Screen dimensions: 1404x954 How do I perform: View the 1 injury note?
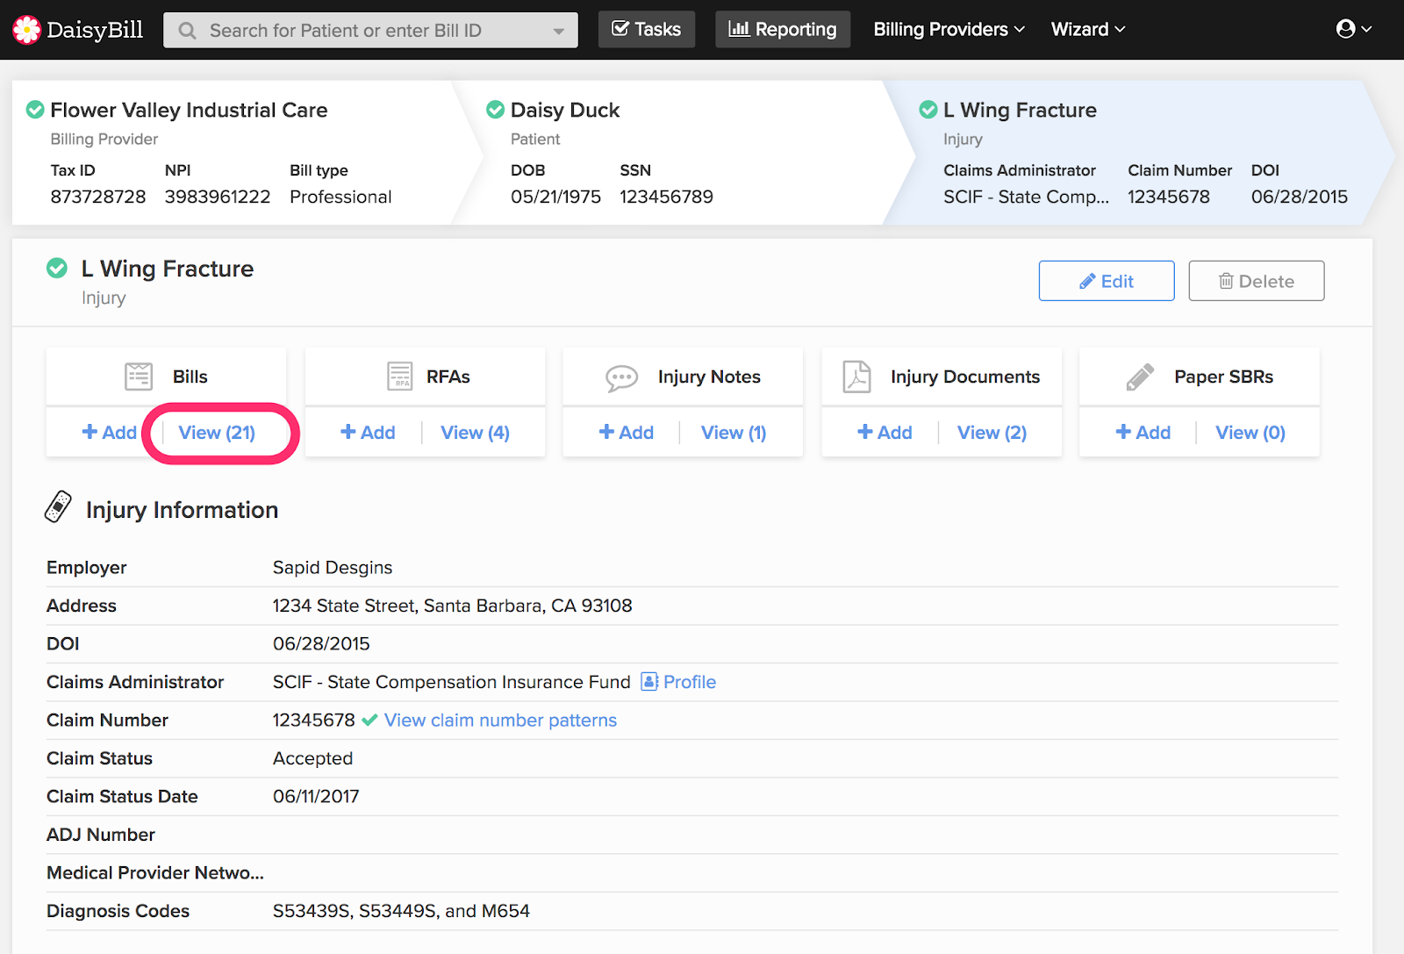734,433
